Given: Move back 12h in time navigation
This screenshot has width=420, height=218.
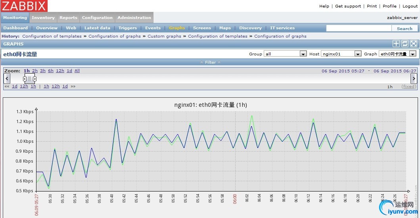Looking at the screenshot, I should pyautogui.click(x=24, y=86).
